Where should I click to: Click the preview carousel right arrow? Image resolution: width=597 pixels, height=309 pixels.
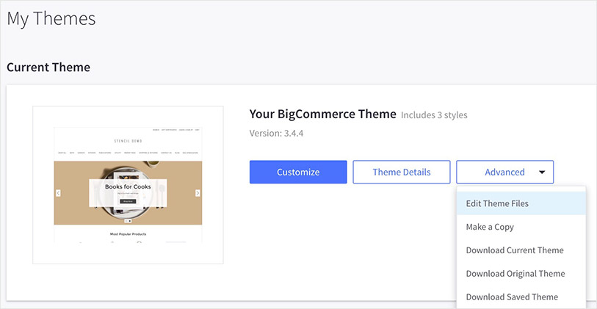(198, 193)
